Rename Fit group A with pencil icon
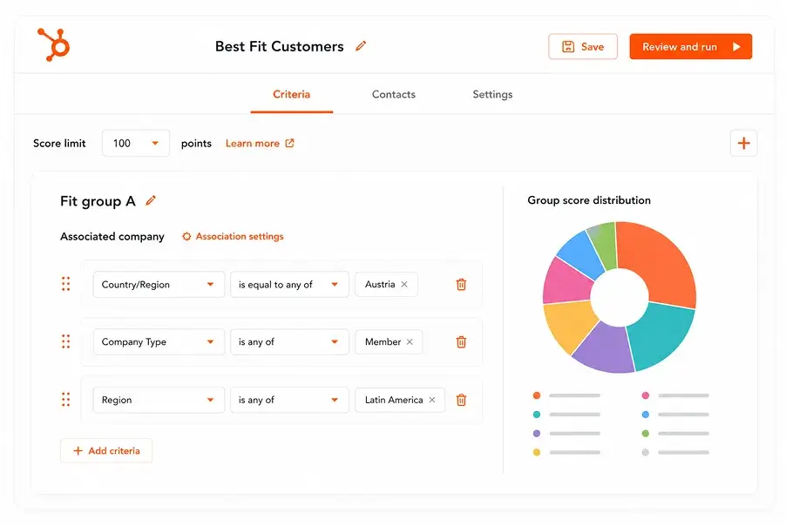 tap(151, 200)
